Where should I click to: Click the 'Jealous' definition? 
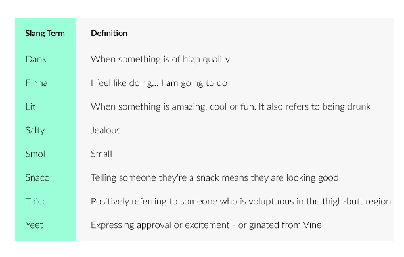point(106,130)
